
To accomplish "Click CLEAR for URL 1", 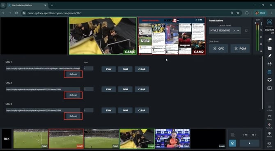I will [x=142, y=69].
